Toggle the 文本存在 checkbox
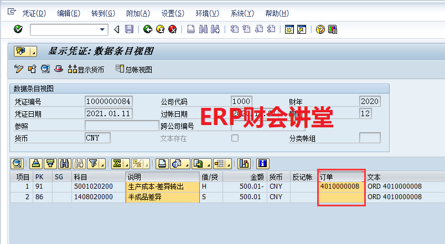Viewport: 445px width, 244px height. 235,138
